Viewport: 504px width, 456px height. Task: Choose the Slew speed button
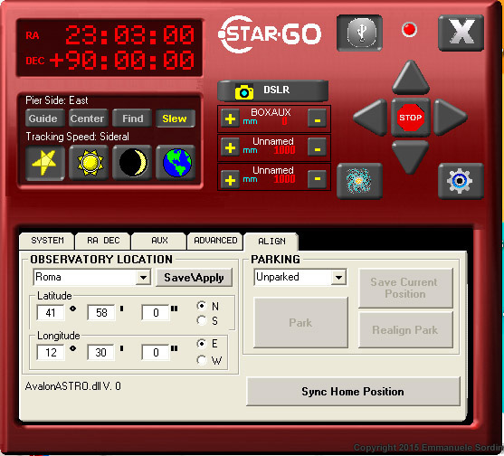coord(176,119)
